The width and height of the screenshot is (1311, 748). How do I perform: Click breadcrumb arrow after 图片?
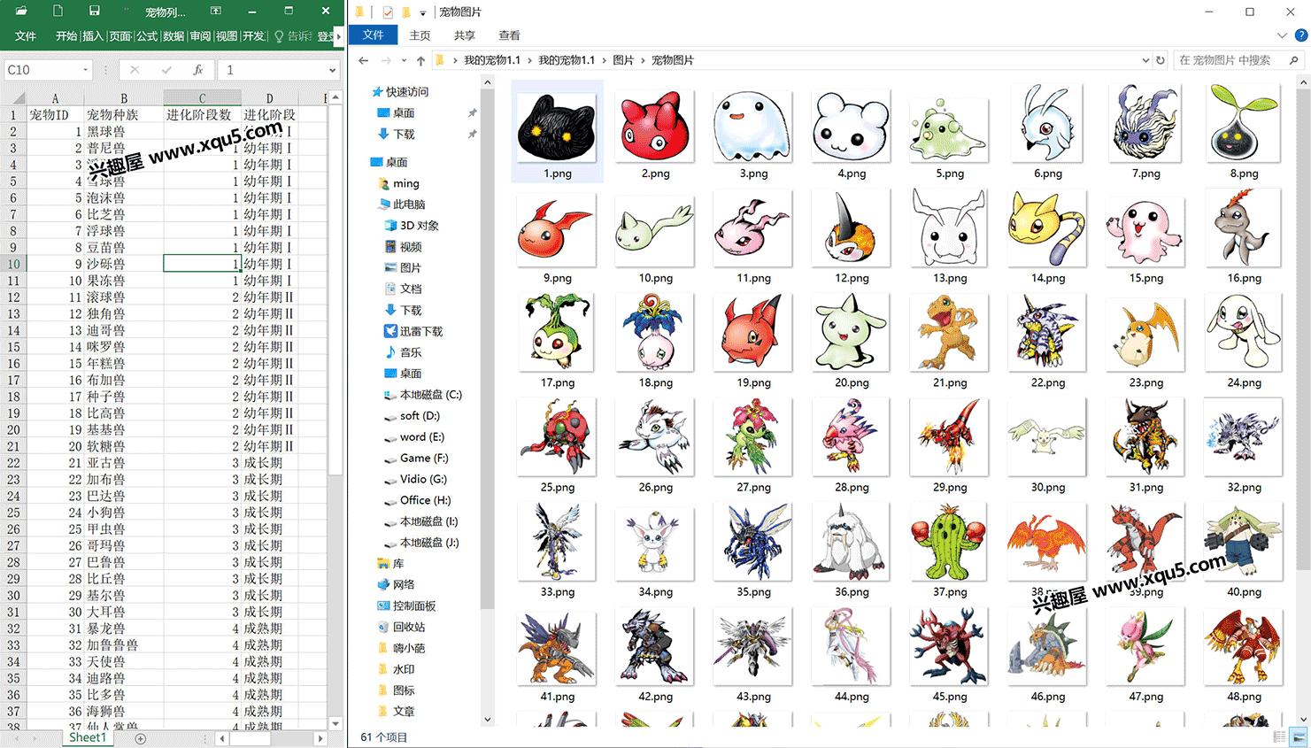644,60
